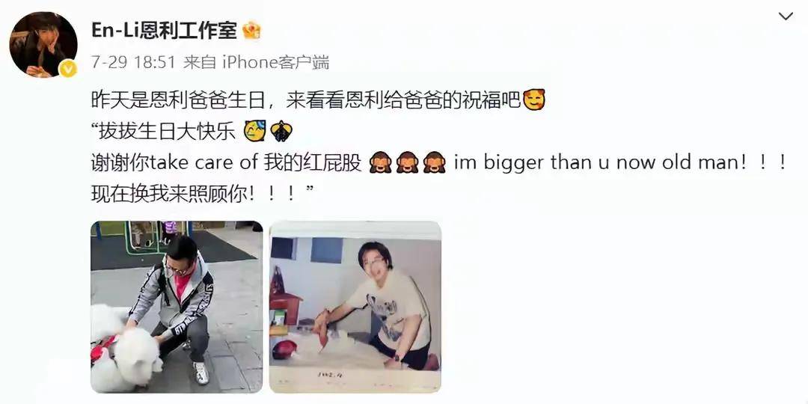
Task: Click the 7-29 18:51 timestamp
Action: pos(133,62)
